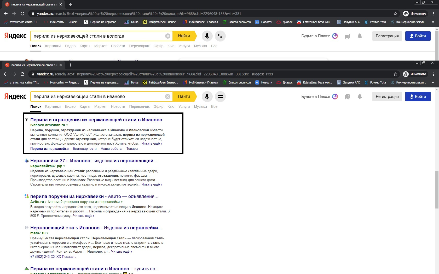Close the tab in the Иваново browser window
This screenshot has height=274, width=439.
61,65
